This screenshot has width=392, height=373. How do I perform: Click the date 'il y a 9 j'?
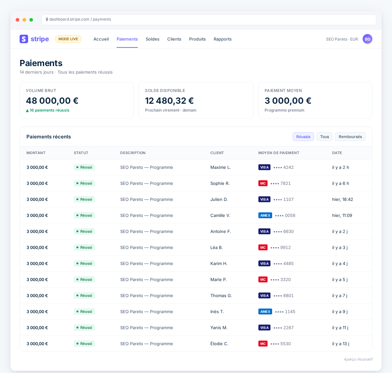(340, 311)
